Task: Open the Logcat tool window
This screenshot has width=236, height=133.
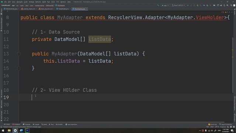Action: [x=36, y=125]
